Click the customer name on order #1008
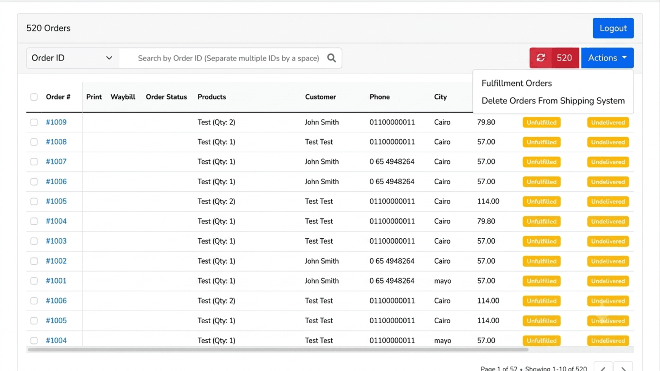660x371 pixels. click(319, 142)
